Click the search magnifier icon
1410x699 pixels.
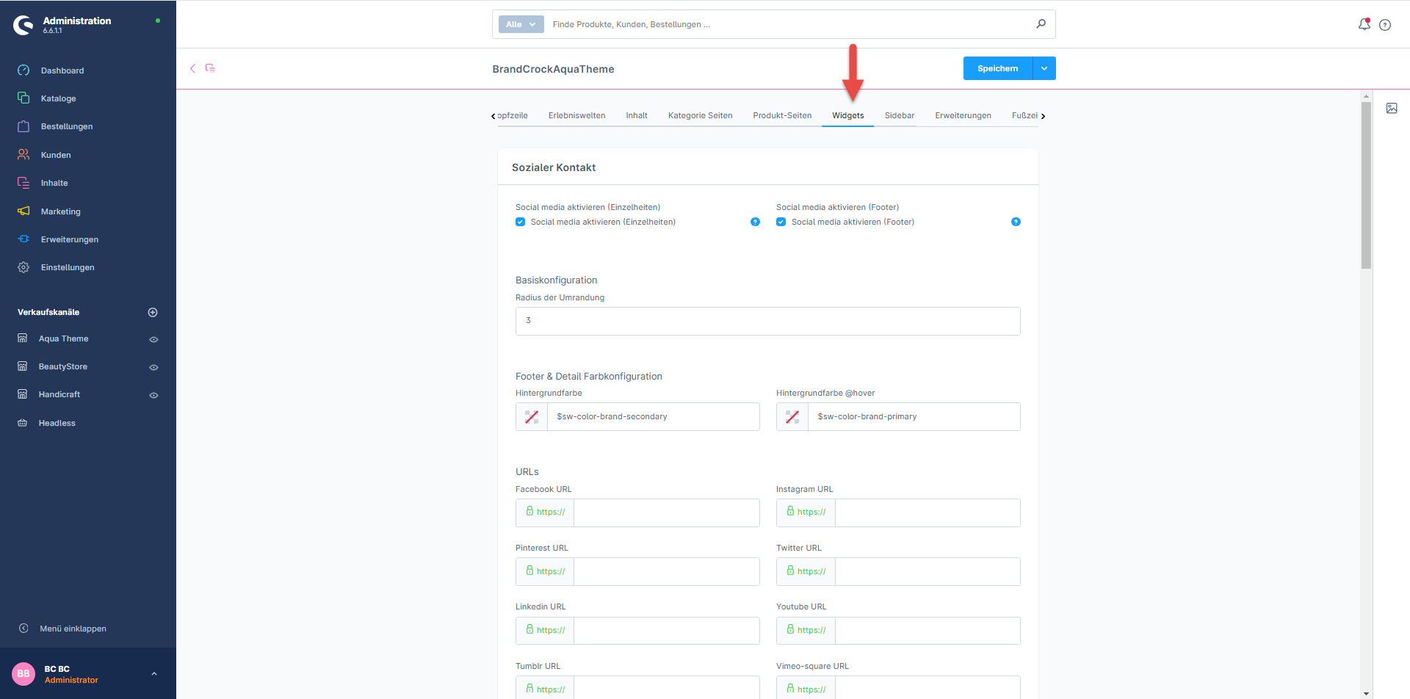click(1041, 24)
